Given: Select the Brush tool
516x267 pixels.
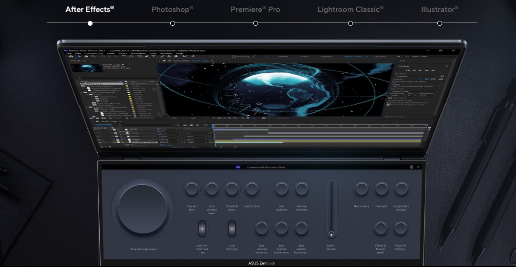Looking at the screenshot, I should 162,57.
